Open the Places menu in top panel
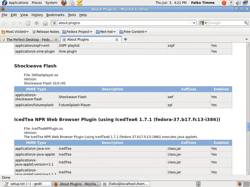The height and width of the screenshot is (187, 250). point(37,3)
